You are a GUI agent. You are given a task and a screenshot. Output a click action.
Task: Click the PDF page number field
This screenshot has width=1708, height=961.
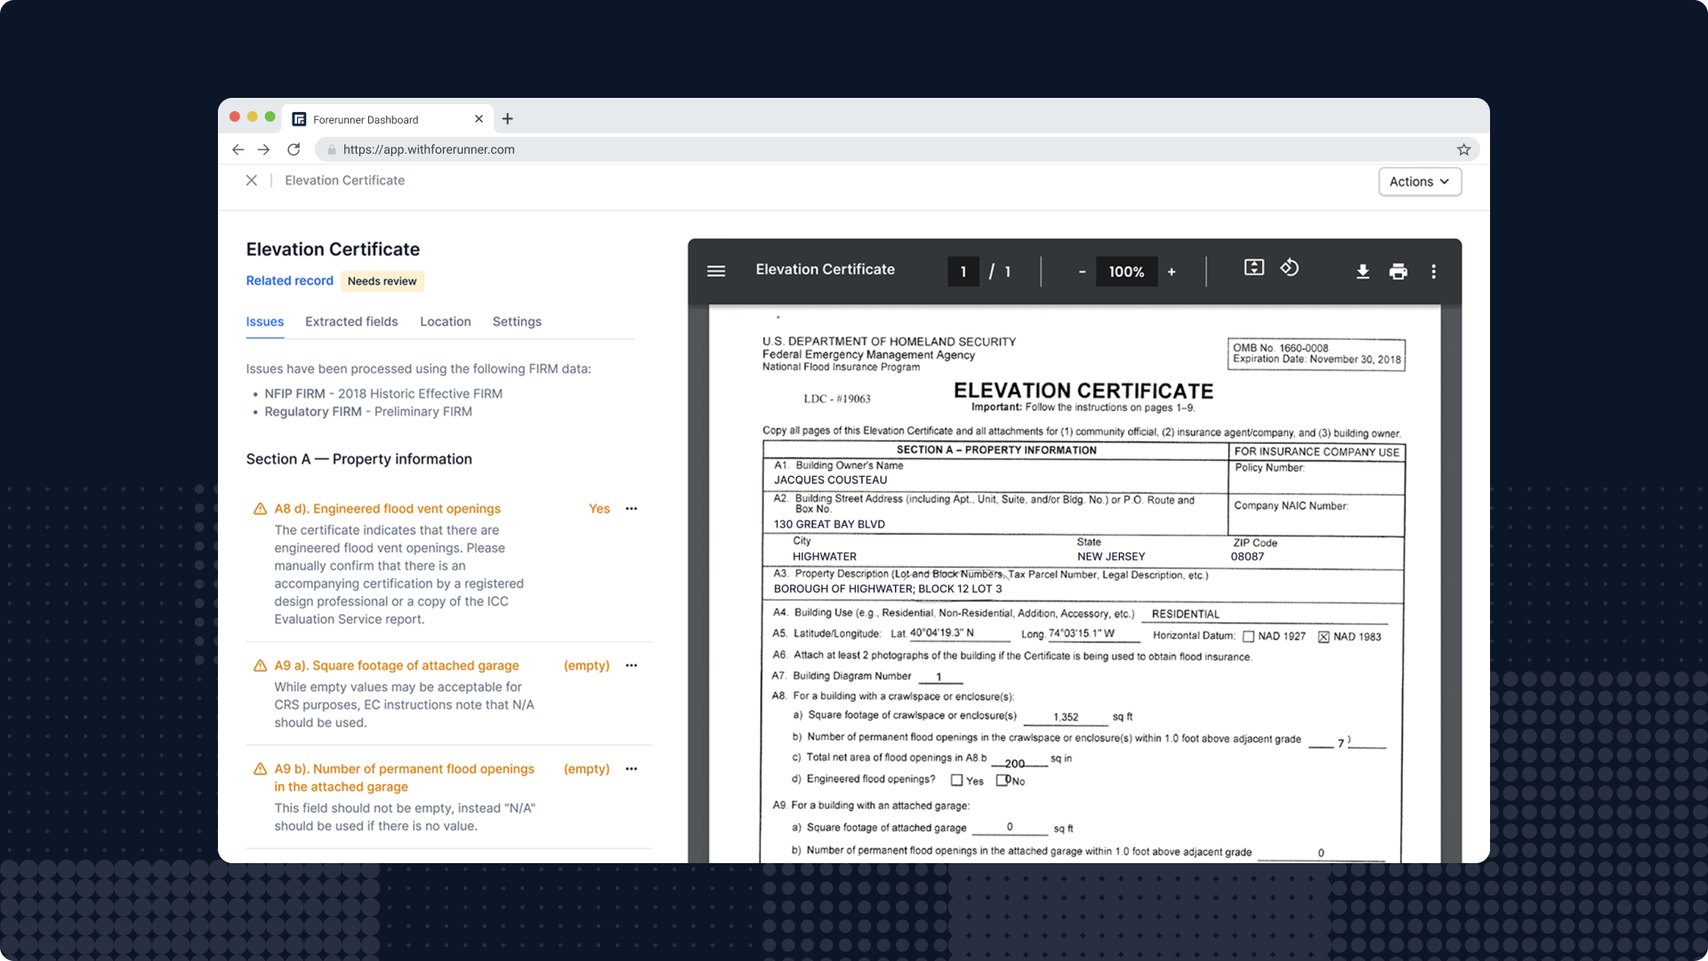963,272
